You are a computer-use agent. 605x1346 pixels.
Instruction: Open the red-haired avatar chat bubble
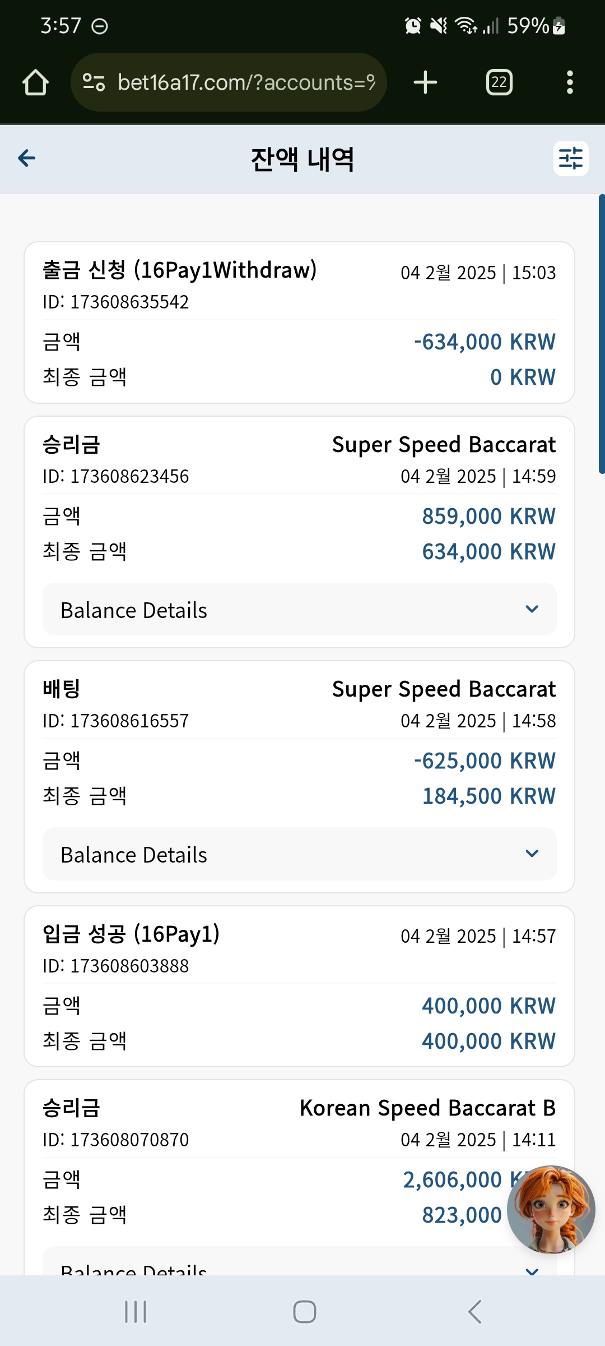point(551,1209)
